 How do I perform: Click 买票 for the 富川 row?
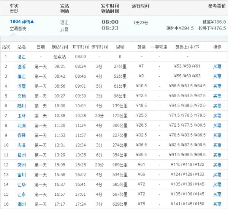click(217, 174)
